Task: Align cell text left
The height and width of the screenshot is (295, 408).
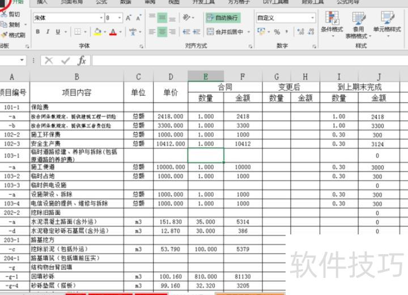Action: tap(152, 32)
